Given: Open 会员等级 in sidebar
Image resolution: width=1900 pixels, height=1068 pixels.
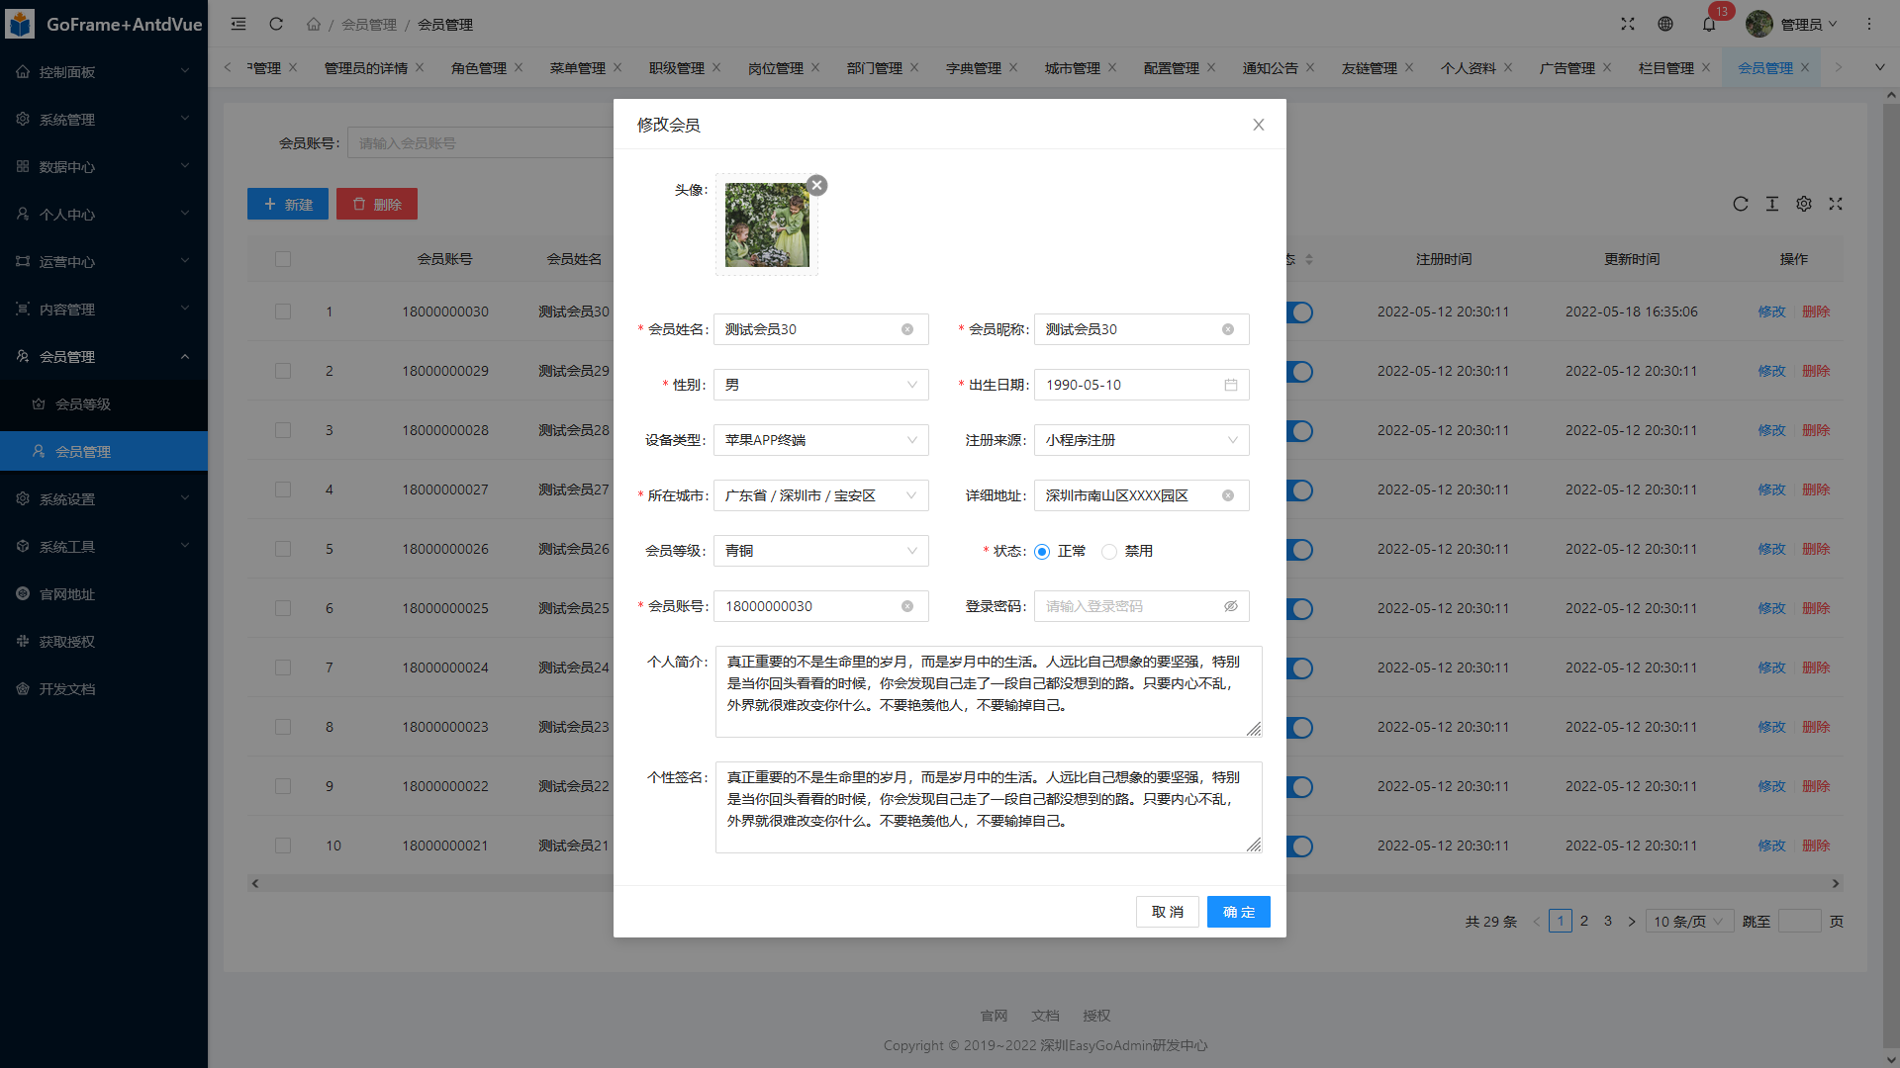Looking at the screenshot, I should 83,404.
